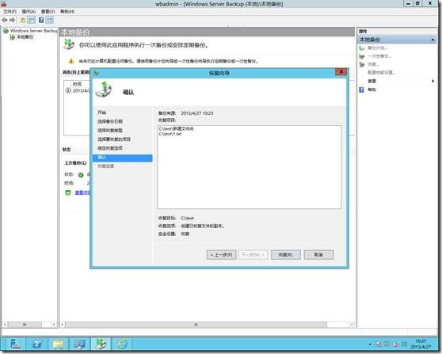Click the recovery target C:\test text
Screen dimensions: 442x354
(188, 218)
